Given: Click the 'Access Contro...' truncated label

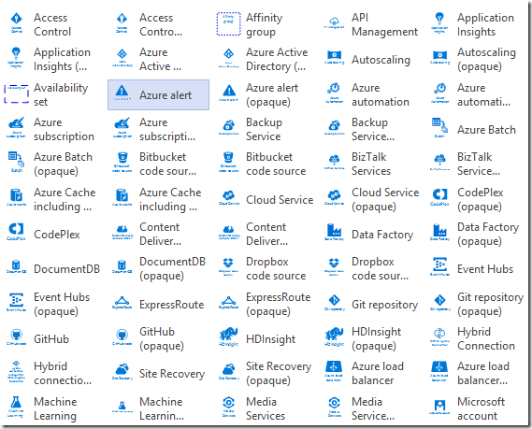Looking at the screenshot, I should pos(161,24).
